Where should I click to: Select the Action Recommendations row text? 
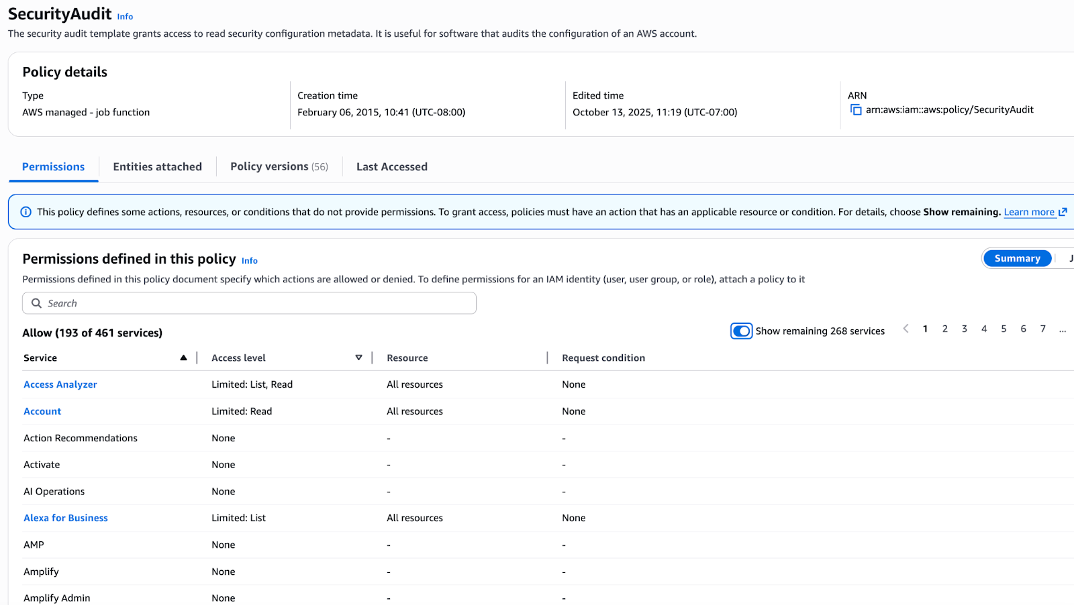[x=81, y=438]
